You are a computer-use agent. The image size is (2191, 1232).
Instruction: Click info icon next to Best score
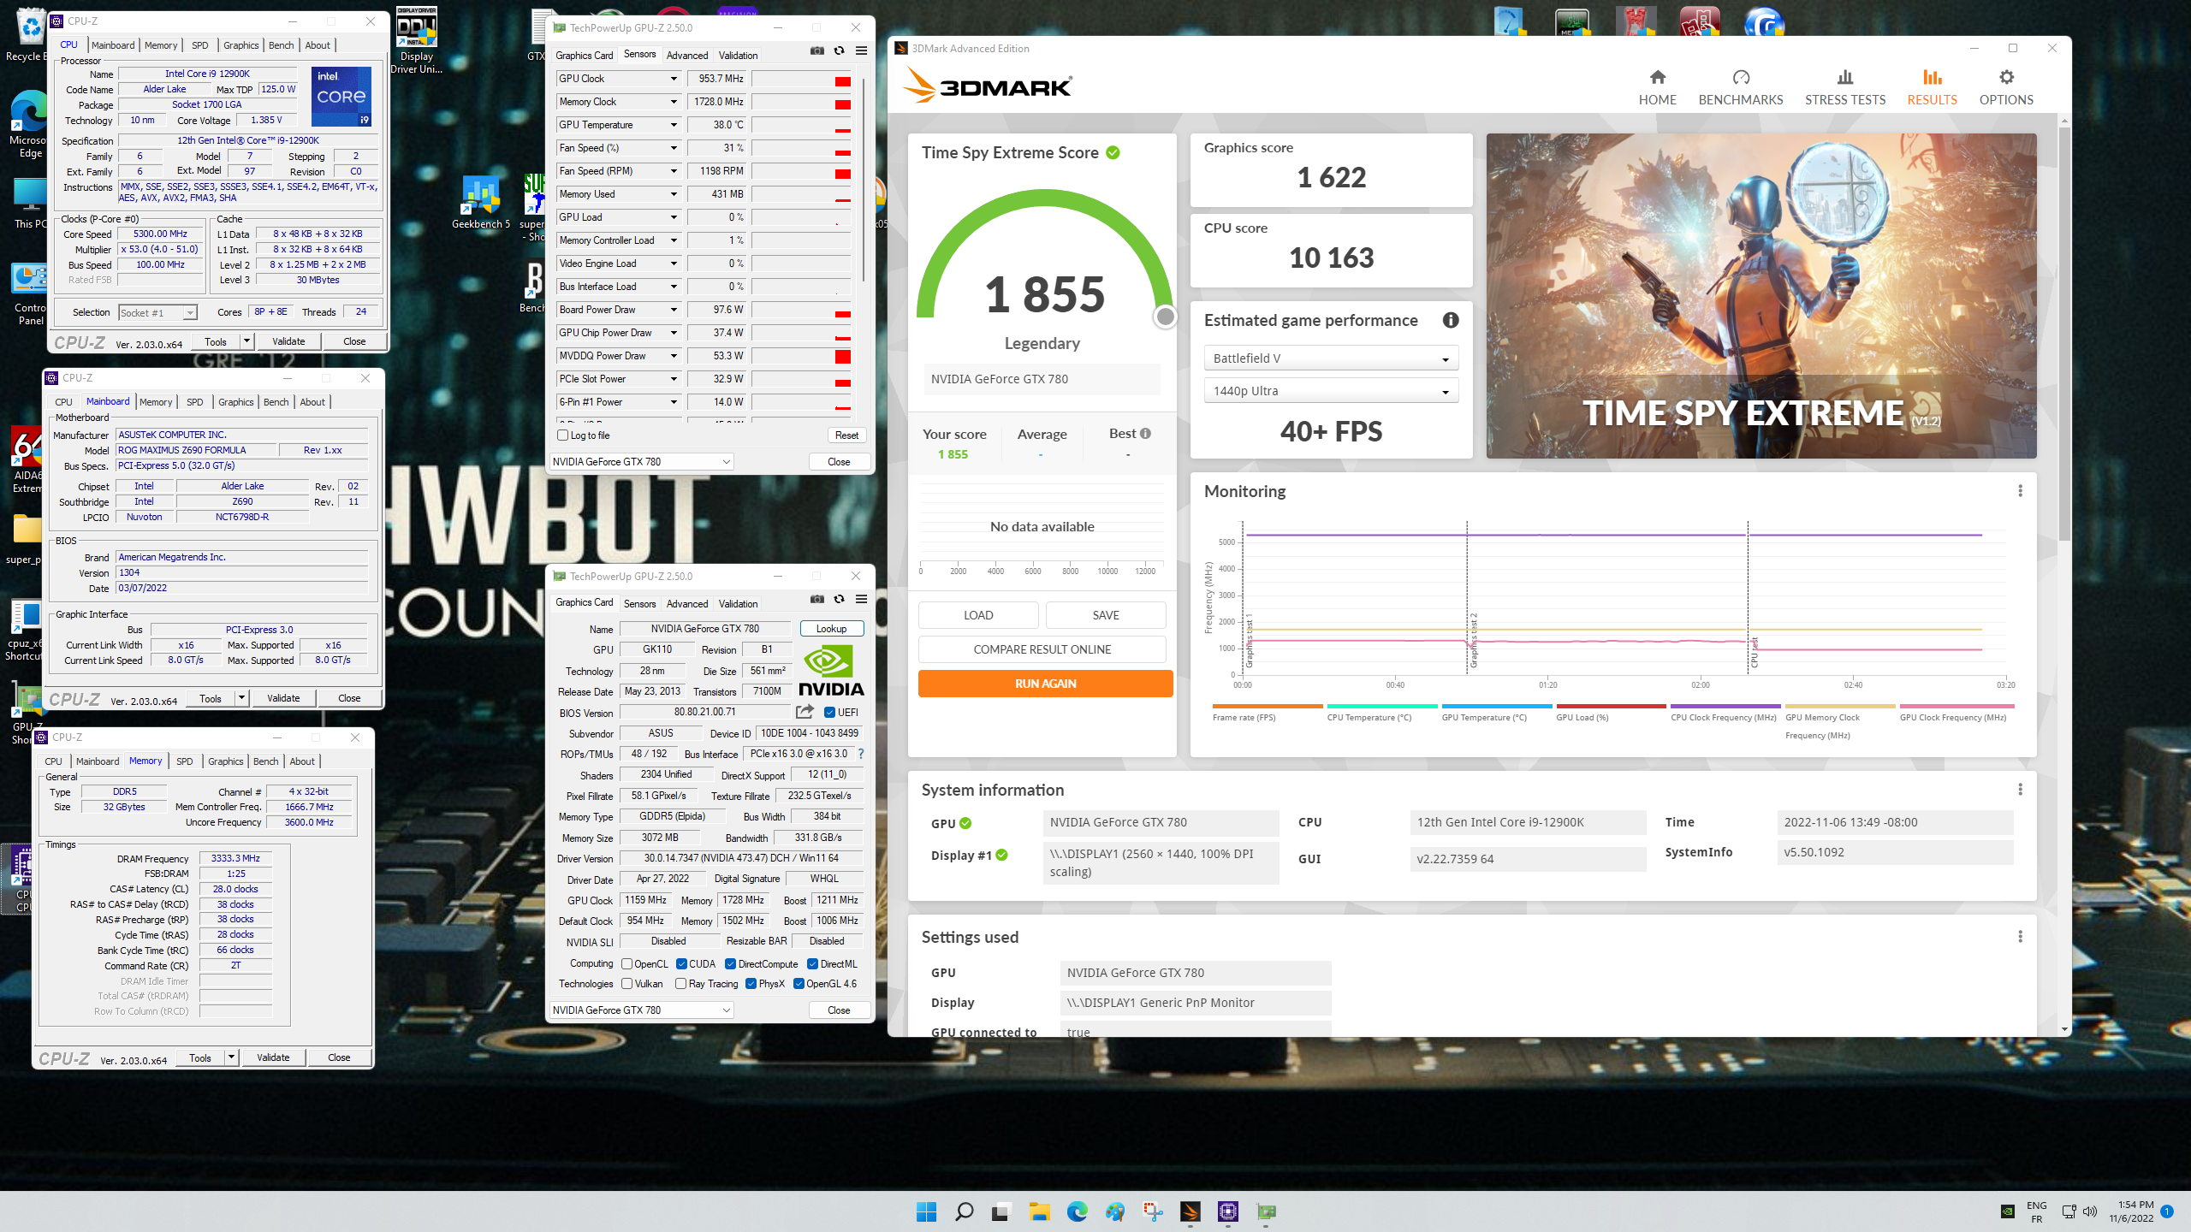[1145, 434]
